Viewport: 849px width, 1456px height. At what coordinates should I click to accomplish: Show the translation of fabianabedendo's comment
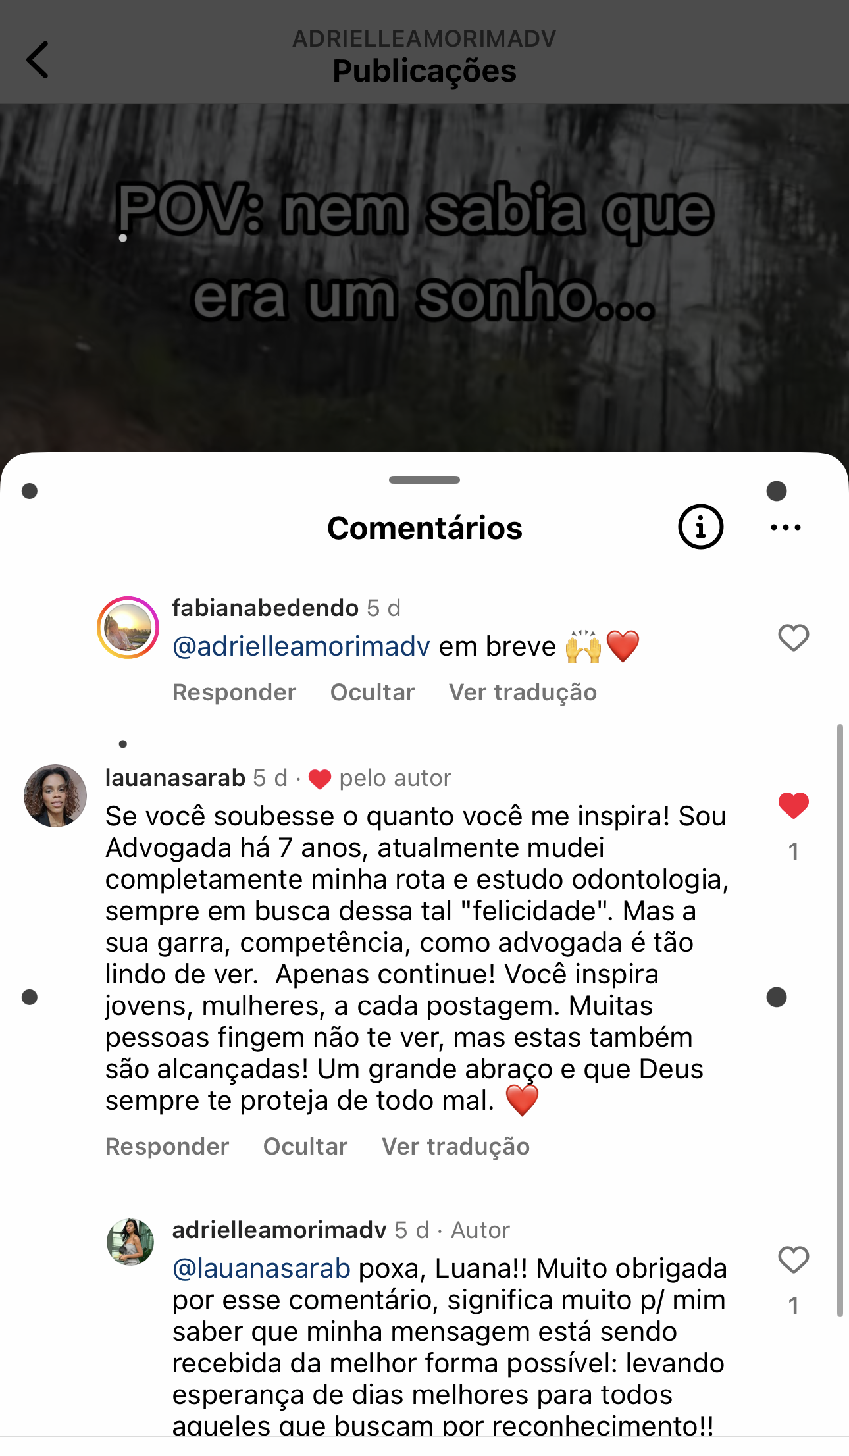(523, 692)
